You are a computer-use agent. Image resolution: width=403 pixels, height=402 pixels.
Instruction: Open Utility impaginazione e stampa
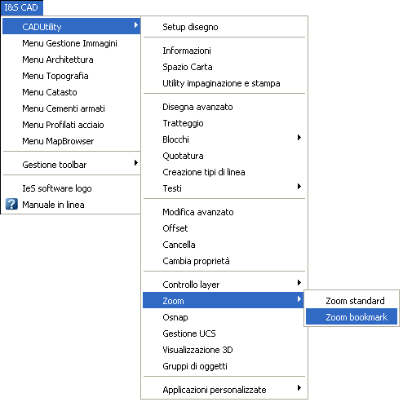pos(224,83)
